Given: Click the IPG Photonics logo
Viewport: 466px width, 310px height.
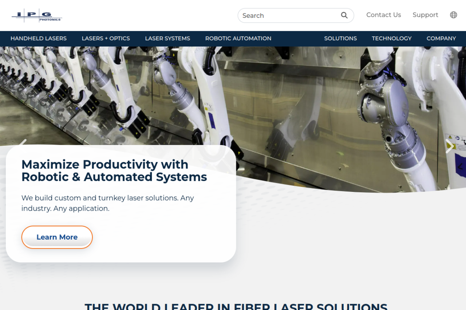Looking at the screenshot, I should pos(37,15).
